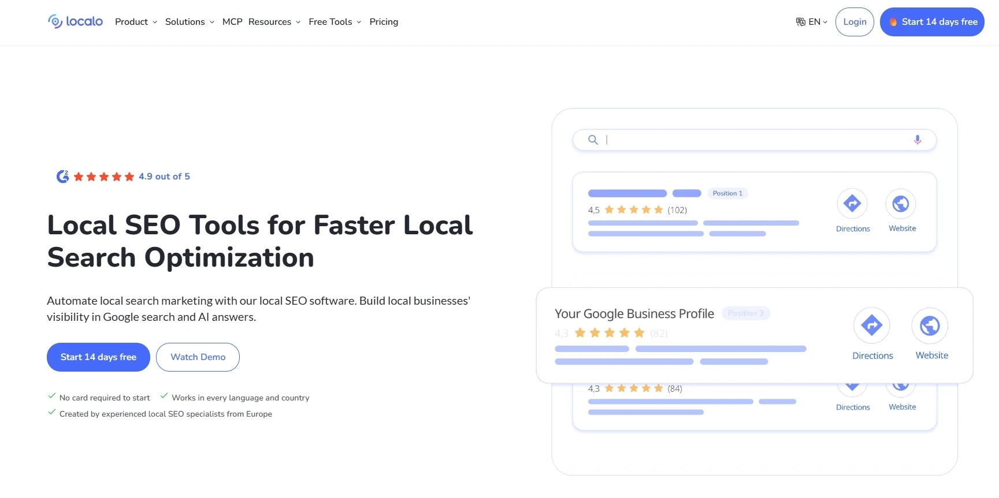This screenshot has width=999, height=498.
Task: Click the language translate icon beside EN
Action: (801, 22)
